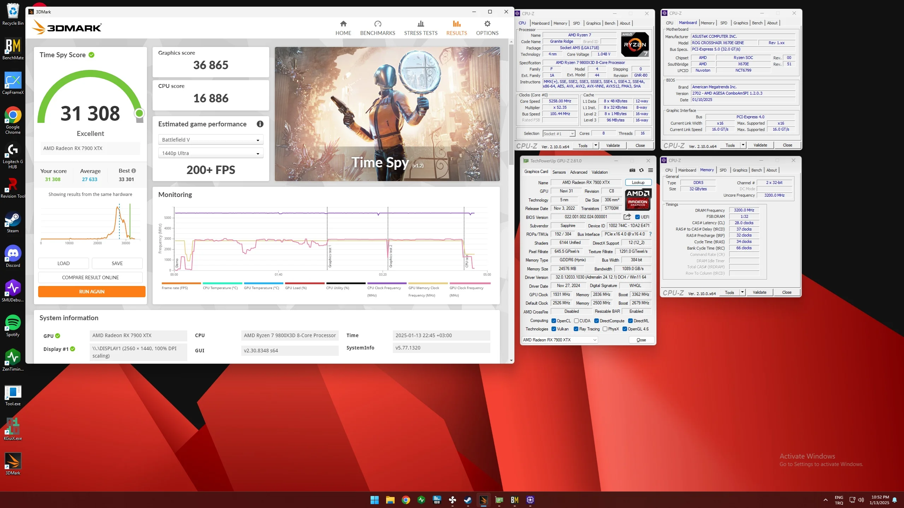Open the Revision Tool desktop shortcut

(x=13, y=188)
